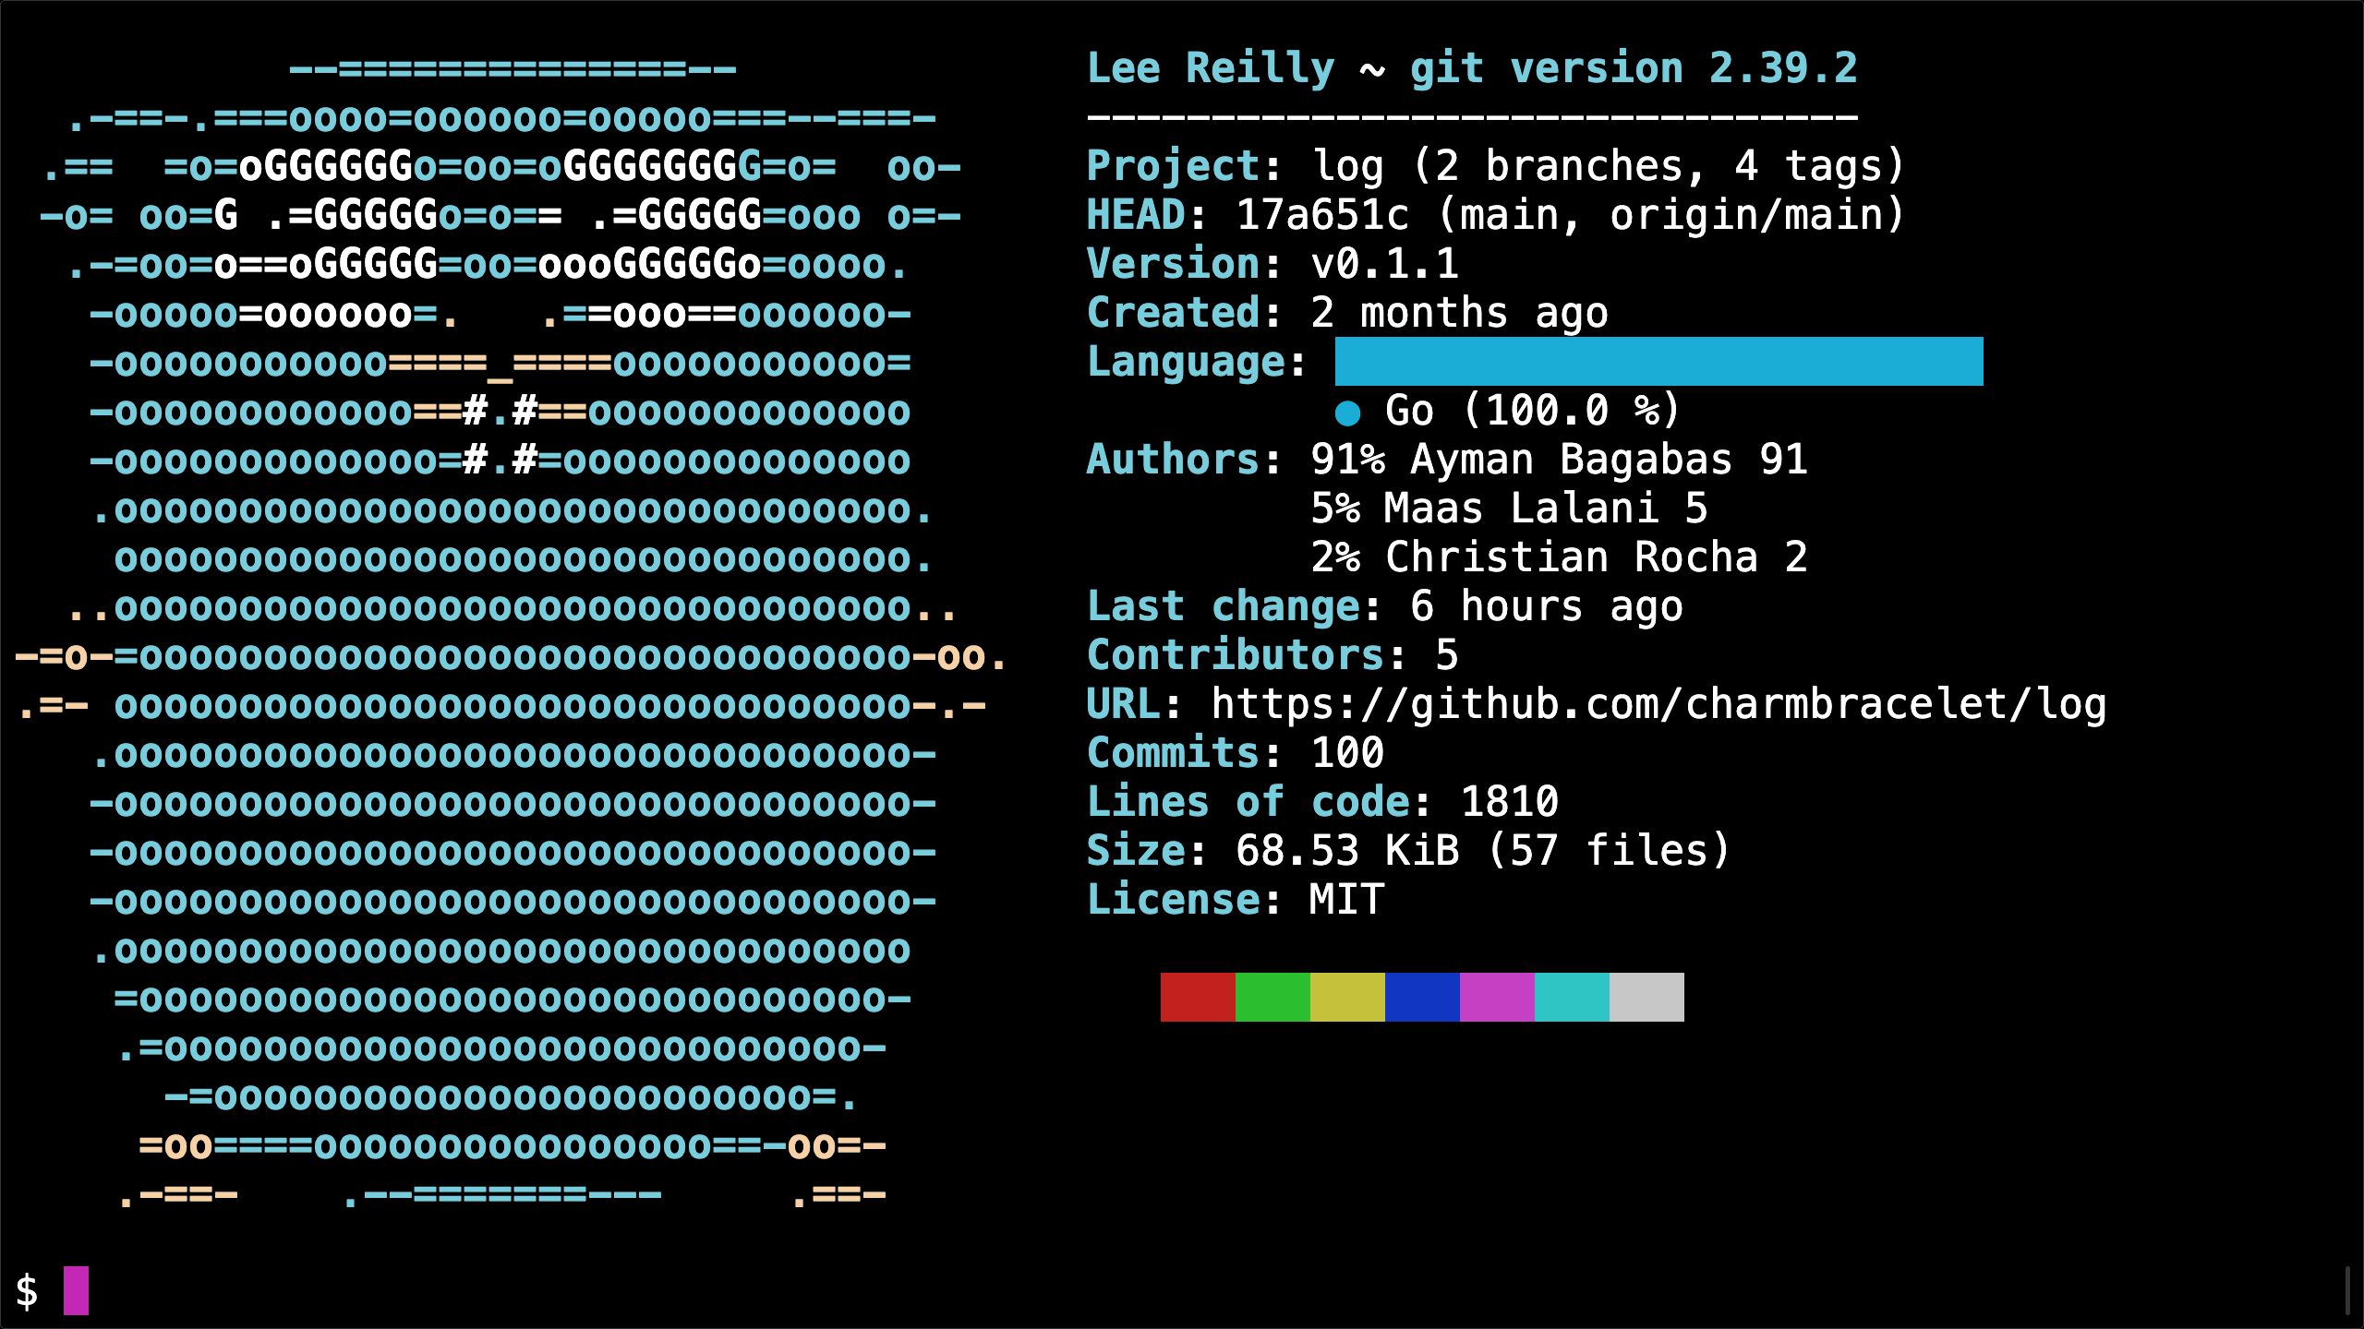Click the magenta color swatch
This screenshot has height=1329, width=2364.
pos(1497,997)
